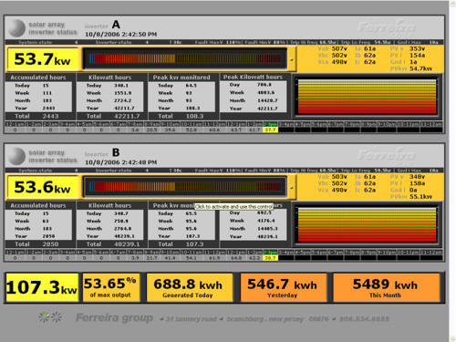Click the small arrow right of inverter B power bar

pyautogui.click(x=291, y=188)
